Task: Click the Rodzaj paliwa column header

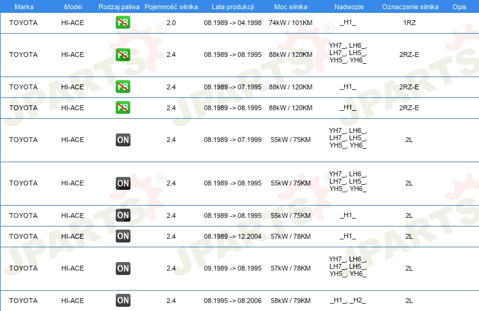Action: coord(119,7)
